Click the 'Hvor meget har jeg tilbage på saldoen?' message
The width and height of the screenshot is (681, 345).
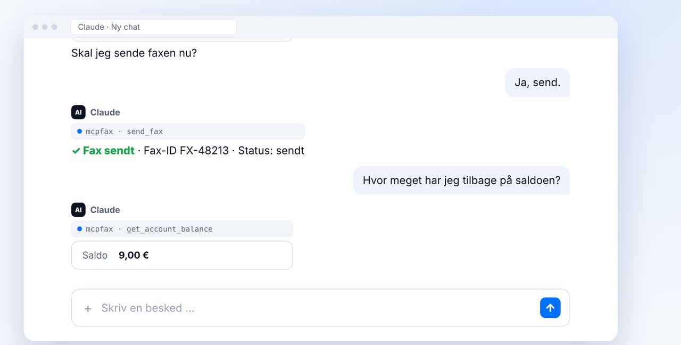pyautogui.click(x=461, y=180)
